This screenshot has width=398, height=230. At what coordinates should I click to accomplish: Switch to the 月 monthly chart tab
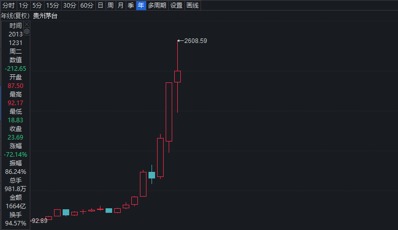[121, 6]
